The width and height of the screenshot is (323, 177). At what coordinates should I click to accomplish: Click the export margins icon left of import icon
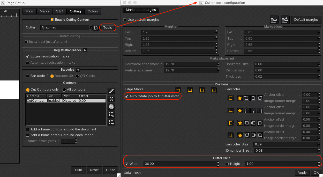point(274,20)
